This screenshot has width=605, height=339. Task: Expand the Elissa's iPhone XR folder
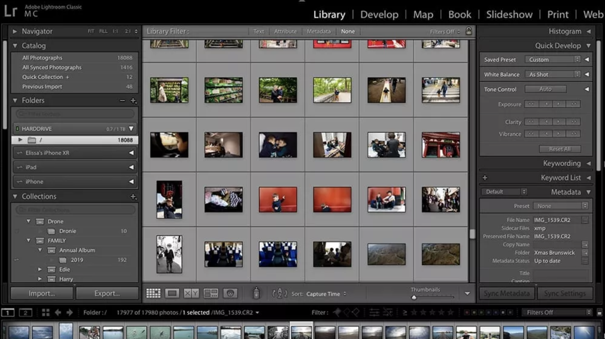tap(132, 153)
